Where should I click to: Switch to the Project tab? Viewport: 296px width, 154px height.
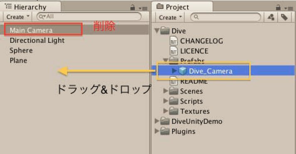[x=183, y=7]
